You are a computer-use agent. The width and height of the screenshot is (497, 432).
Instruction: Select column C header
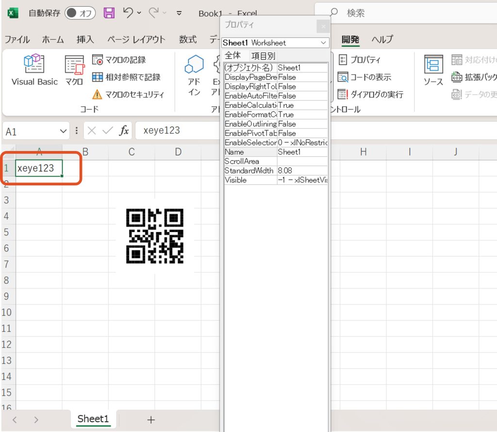[132, 152]
